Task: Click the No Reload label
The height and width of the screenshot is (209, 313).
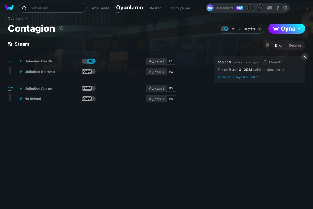Action: click(33, 99)
